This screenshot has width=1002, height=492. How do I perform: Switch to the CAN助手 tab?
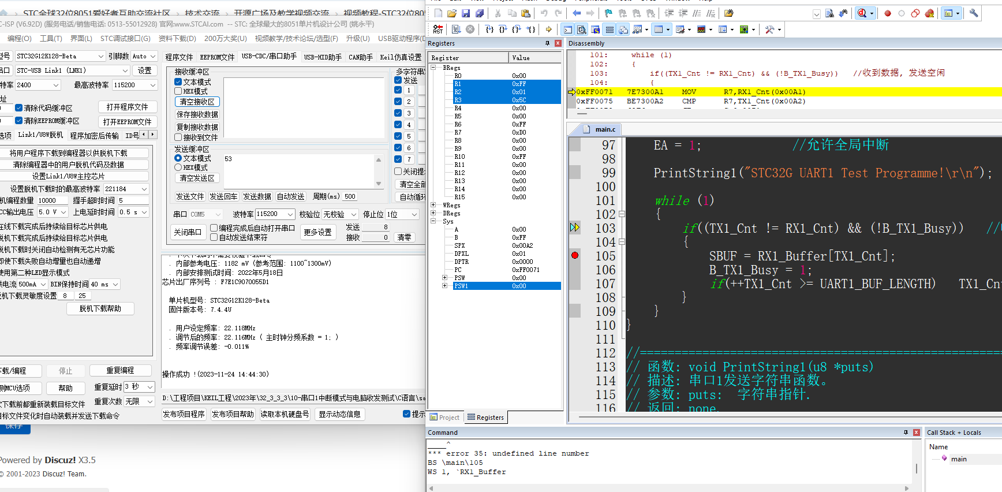[361, 57]
